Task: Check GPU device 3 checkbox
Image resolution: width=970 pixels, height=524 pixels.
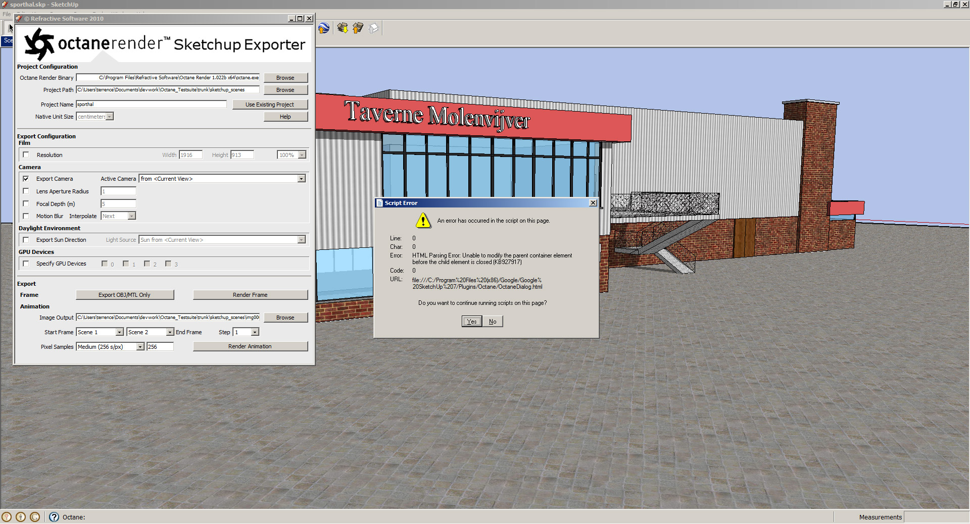Action: pyautogui.click(x=168, y=264)
